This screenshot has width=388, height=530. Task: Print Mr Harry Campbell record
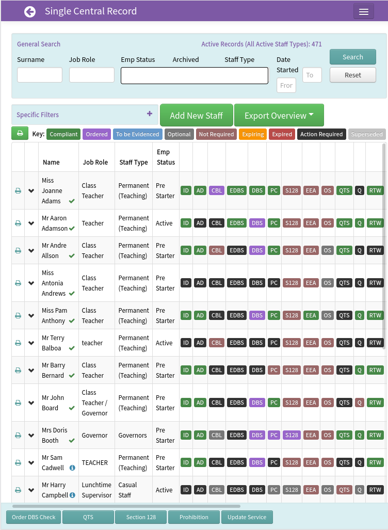coord(18,490)
